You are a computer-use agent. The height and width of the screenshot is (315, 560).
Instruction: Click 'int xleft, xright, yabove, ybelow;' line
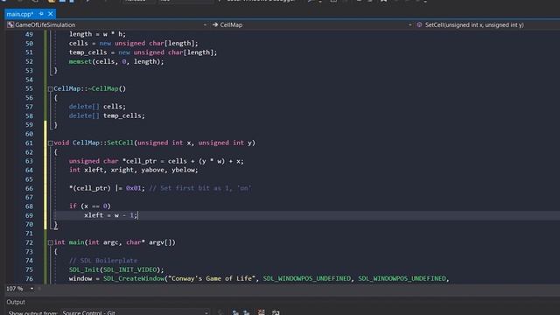(133, 170)
